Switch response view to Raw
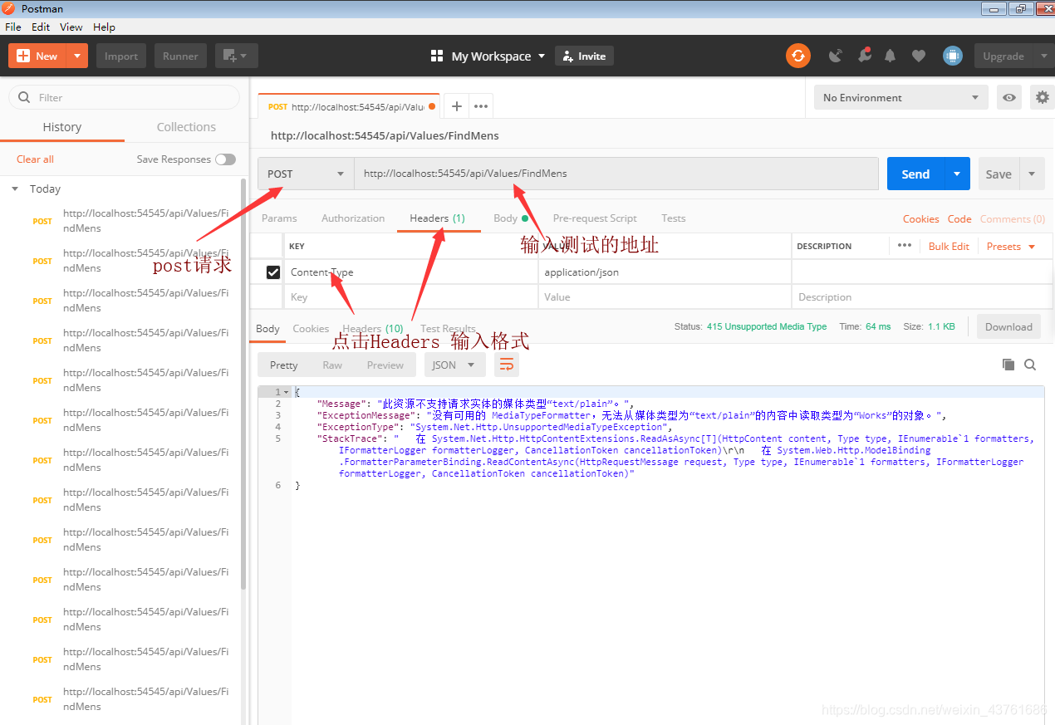 [x=332, y=365]
